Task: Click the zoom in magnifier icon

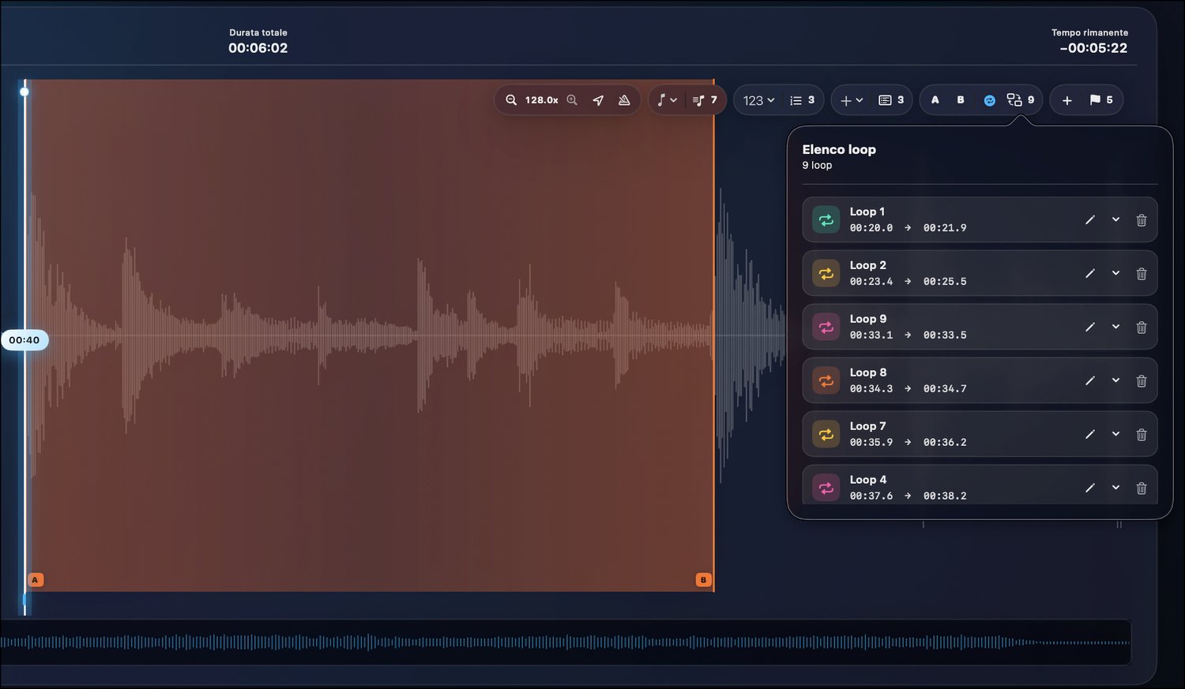Action: coord(572,100)
